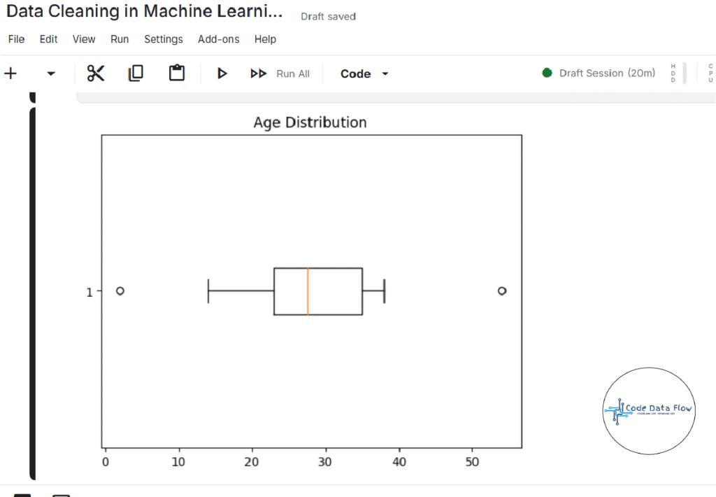Open the Edit menu
The image size is (716, 497).
click(x=49, y=39)
